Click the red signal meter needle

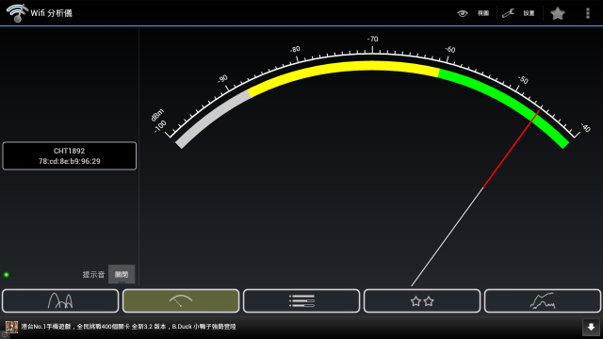511,149
